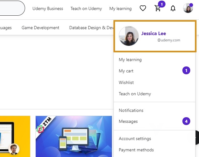Viewport: 199px width, 157px height.
Task: Click the notifications bell icon
Action: [173, 8]
